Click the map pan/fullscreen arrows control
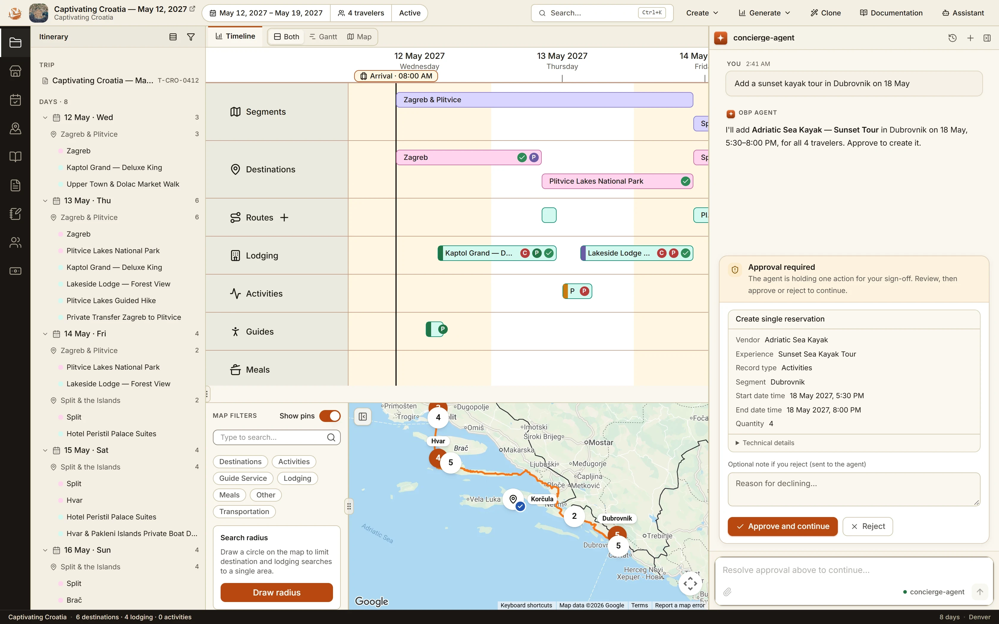This screenshot has width=999, height=624. pos(690,583)
